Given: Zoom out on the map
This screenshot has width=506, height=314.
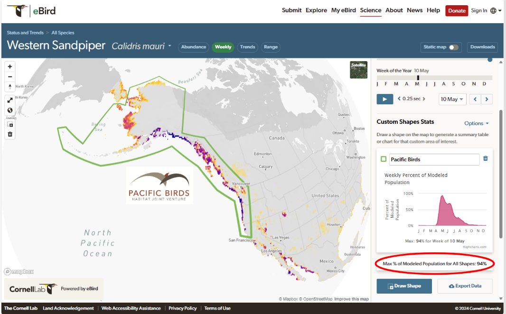Looking at the screenshot, I should (x=10, y=77).
